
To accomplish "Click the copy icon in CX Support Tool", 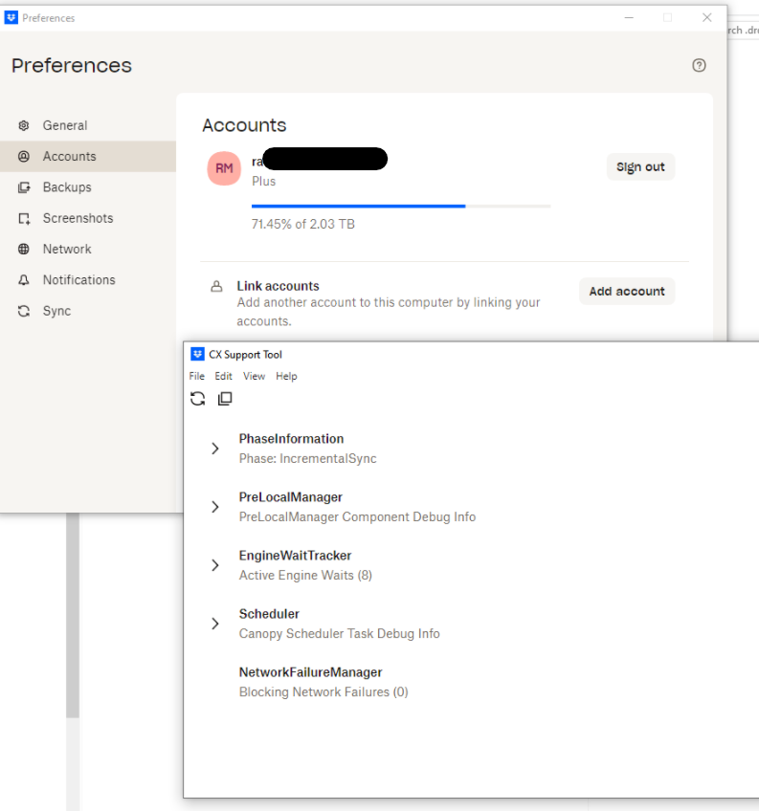I will pyautogui.click(x=225, y=399).
